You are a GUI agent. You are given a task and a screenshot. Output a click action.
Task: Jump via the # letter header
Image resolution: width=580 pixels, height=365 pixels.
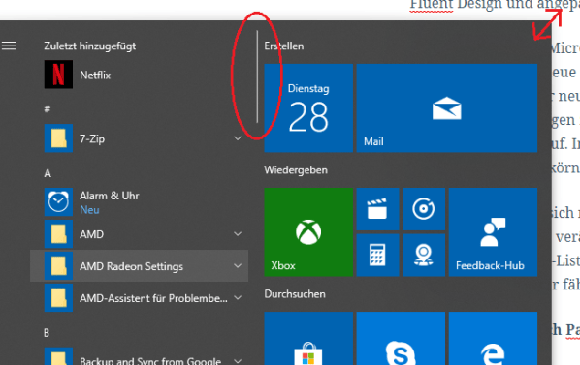coord(48,108)
